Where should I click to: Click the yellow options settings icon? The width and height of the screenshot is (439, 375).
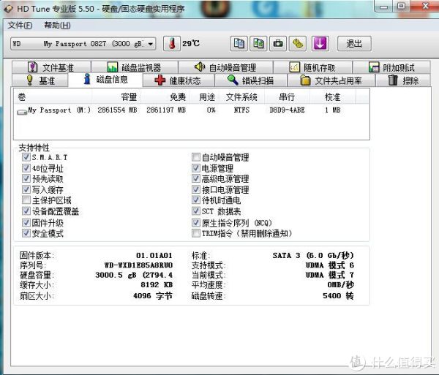click(298, 44)
